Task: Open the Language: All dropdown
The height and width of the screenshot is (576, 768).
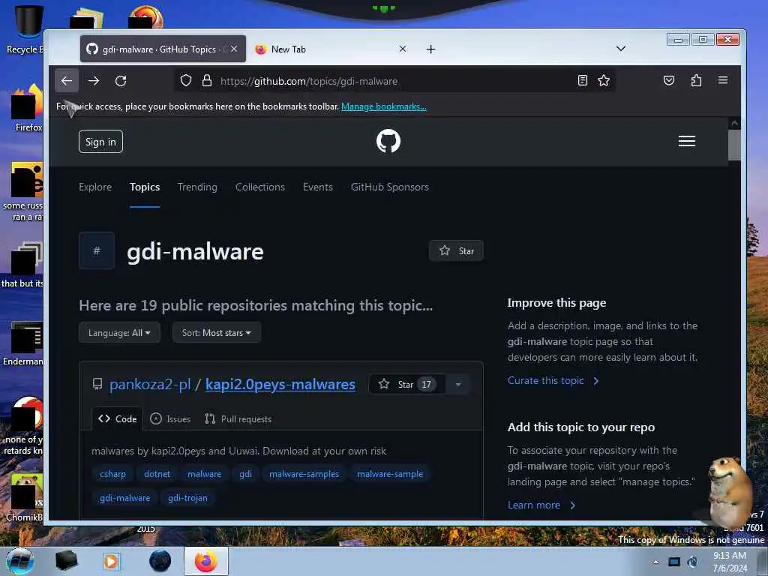Action: pos(119,332)
